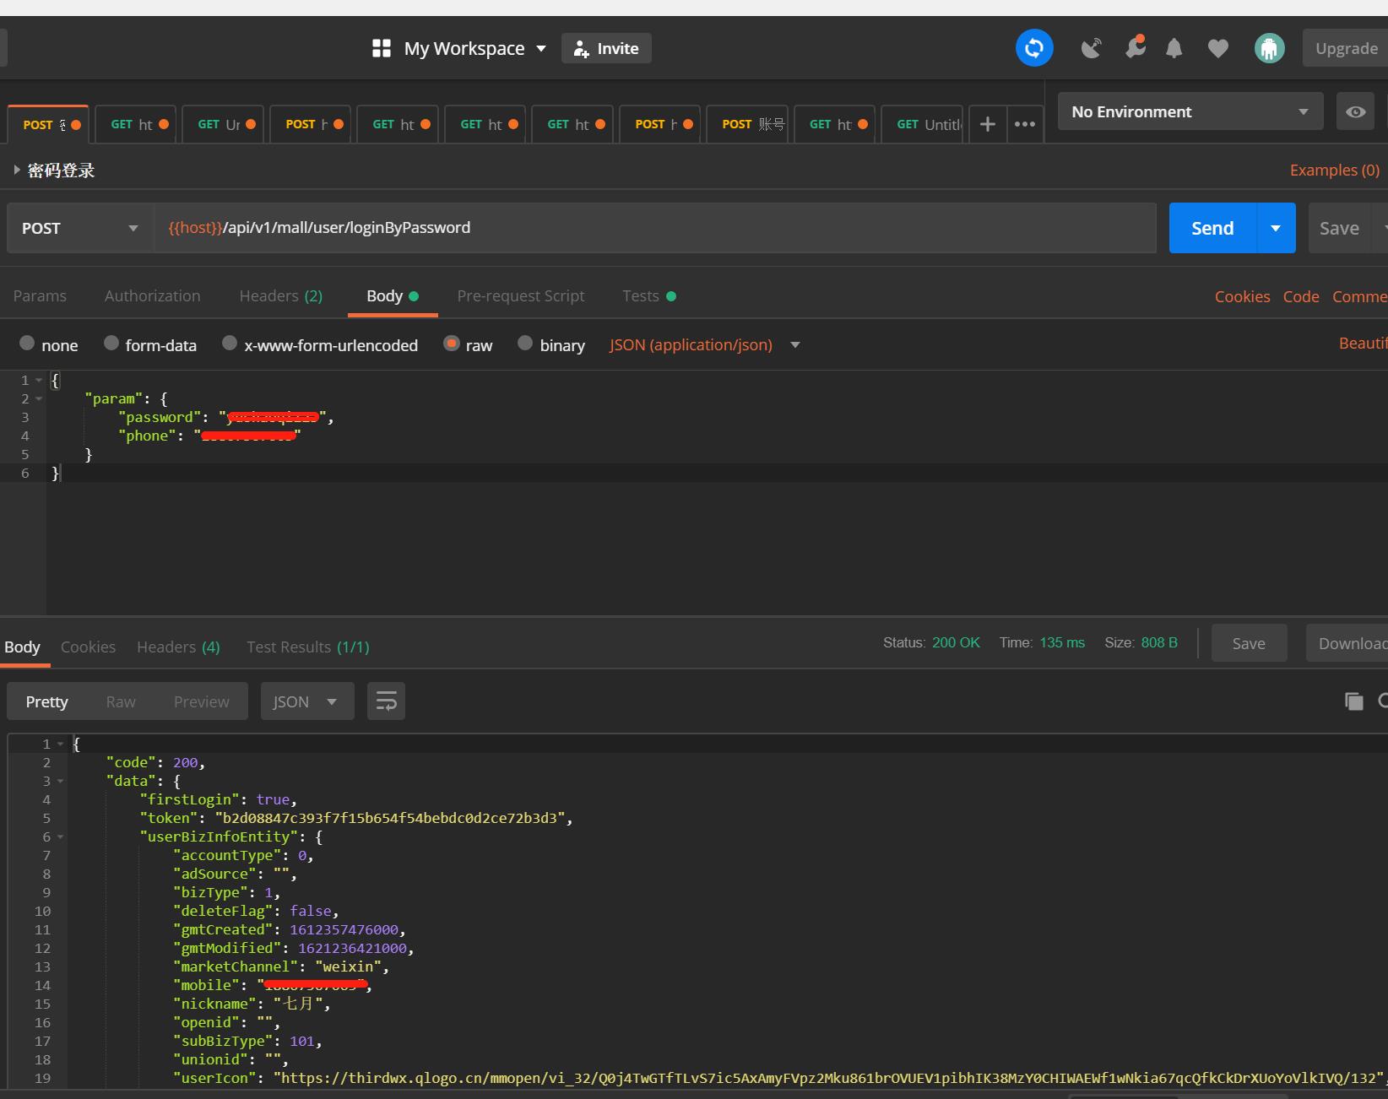Save the request with Save button
Viewport: 1388px width, 1099px height.
pos(1339,228)
